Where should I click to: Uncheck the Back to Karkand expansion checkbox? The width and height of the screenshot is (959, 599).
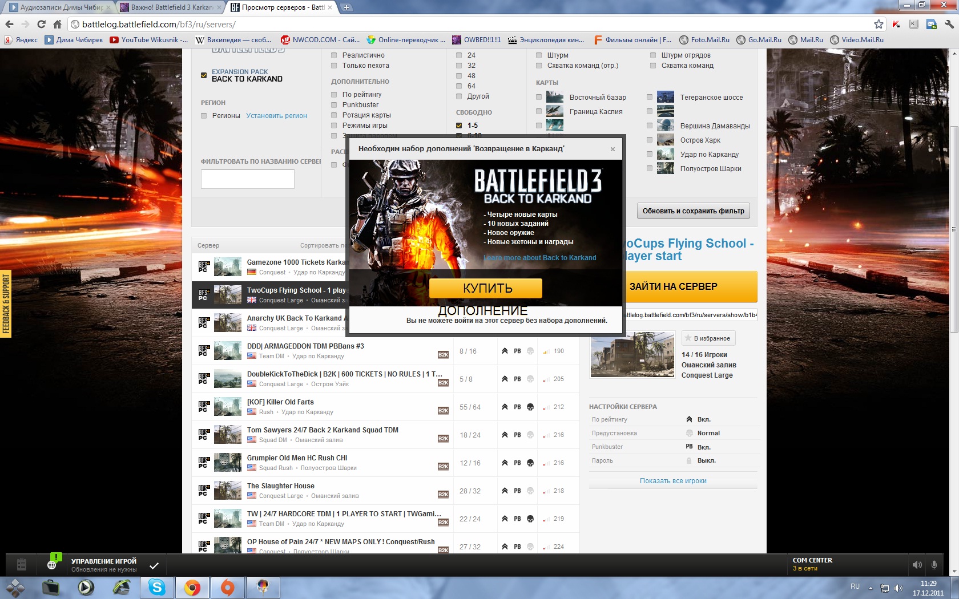204,75
